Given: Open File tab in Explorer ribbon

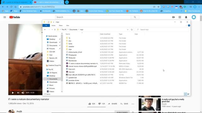Looking at the screenshot, I should pyautogui.click(x=46, y=25).
